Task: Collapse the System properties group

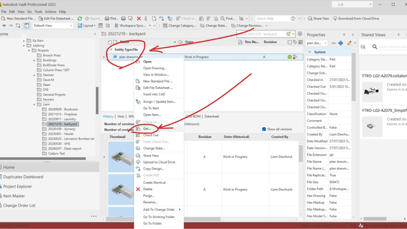Action: tap(310, 52)
